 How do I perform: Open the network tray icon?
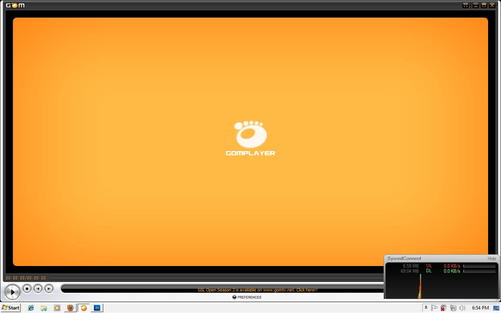(x=453, y=308)
